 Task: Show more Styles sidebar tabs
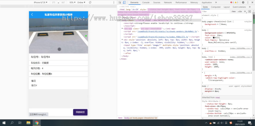tap(250, 7)
